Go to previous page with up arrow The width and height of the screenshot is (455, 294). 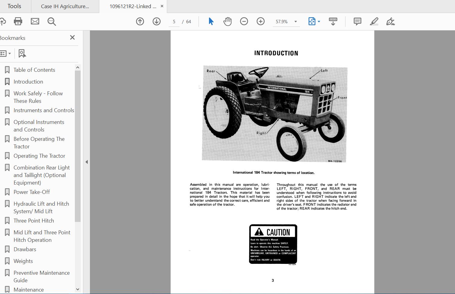(140, 21)
